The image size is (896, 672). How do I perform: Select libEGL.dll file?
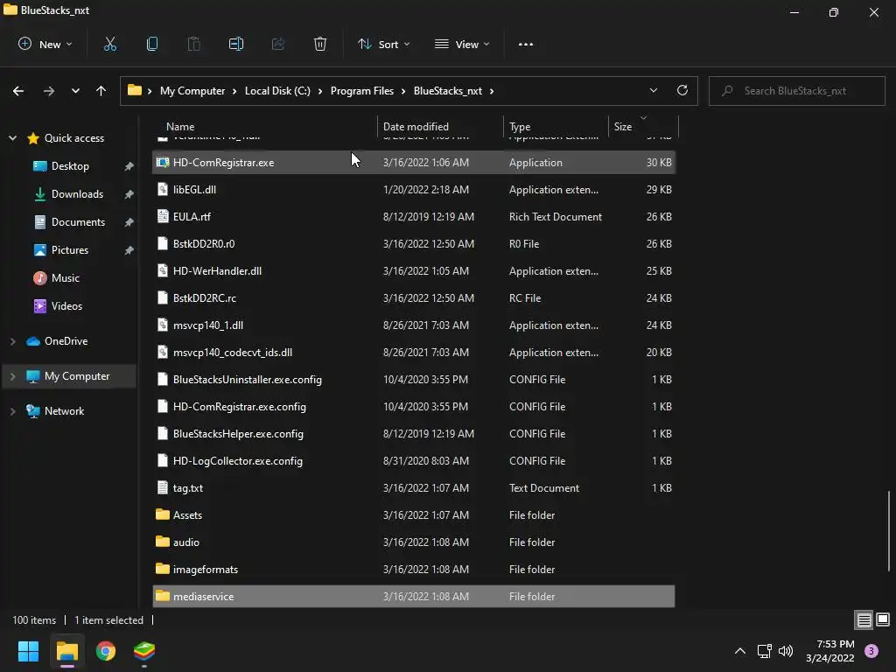pos(414,189)
